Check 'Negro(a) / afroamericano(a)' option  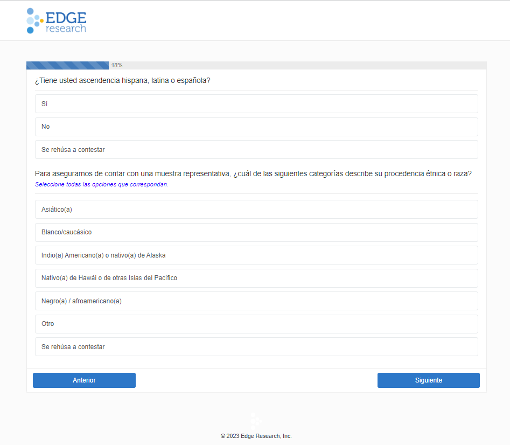[x=256, y=301]
